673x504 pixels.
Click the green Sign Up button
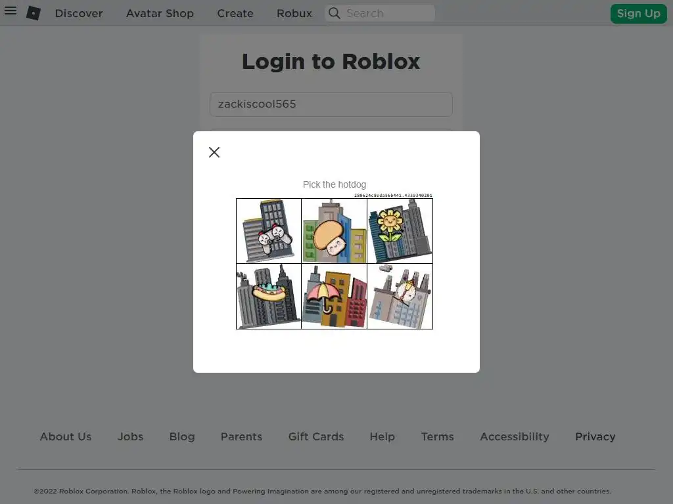pos(638,13)
